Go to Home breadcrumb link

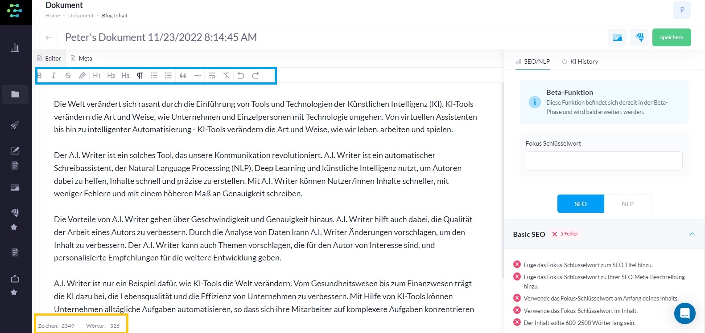point(53,16)
